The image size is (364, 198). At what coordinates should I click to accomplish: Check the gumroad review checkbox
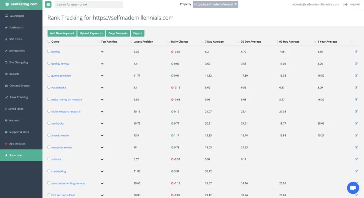tap(49, 75)
